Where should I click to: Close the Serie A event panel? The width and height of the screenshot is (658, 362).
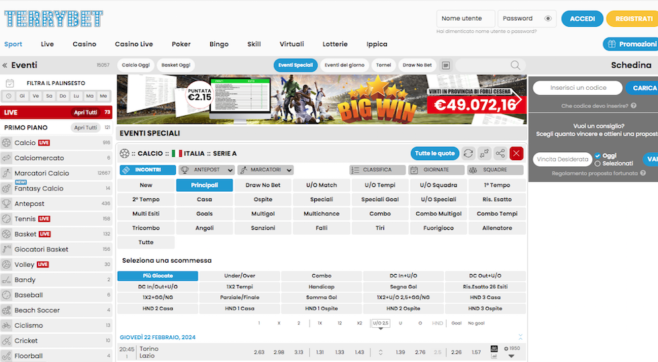[516, 154]
